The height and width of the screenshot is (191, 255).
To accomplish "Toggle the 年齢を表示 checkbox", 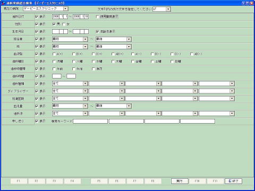I will [x=97, y=31].
